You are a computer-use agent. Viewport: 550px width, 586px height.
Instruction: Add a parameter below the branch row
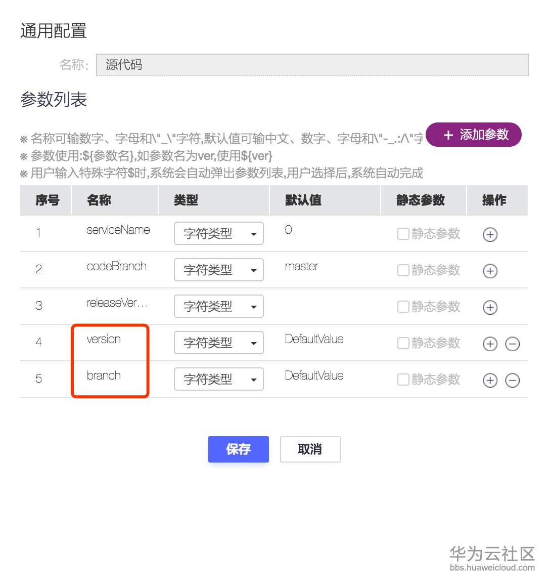(489, 380)
